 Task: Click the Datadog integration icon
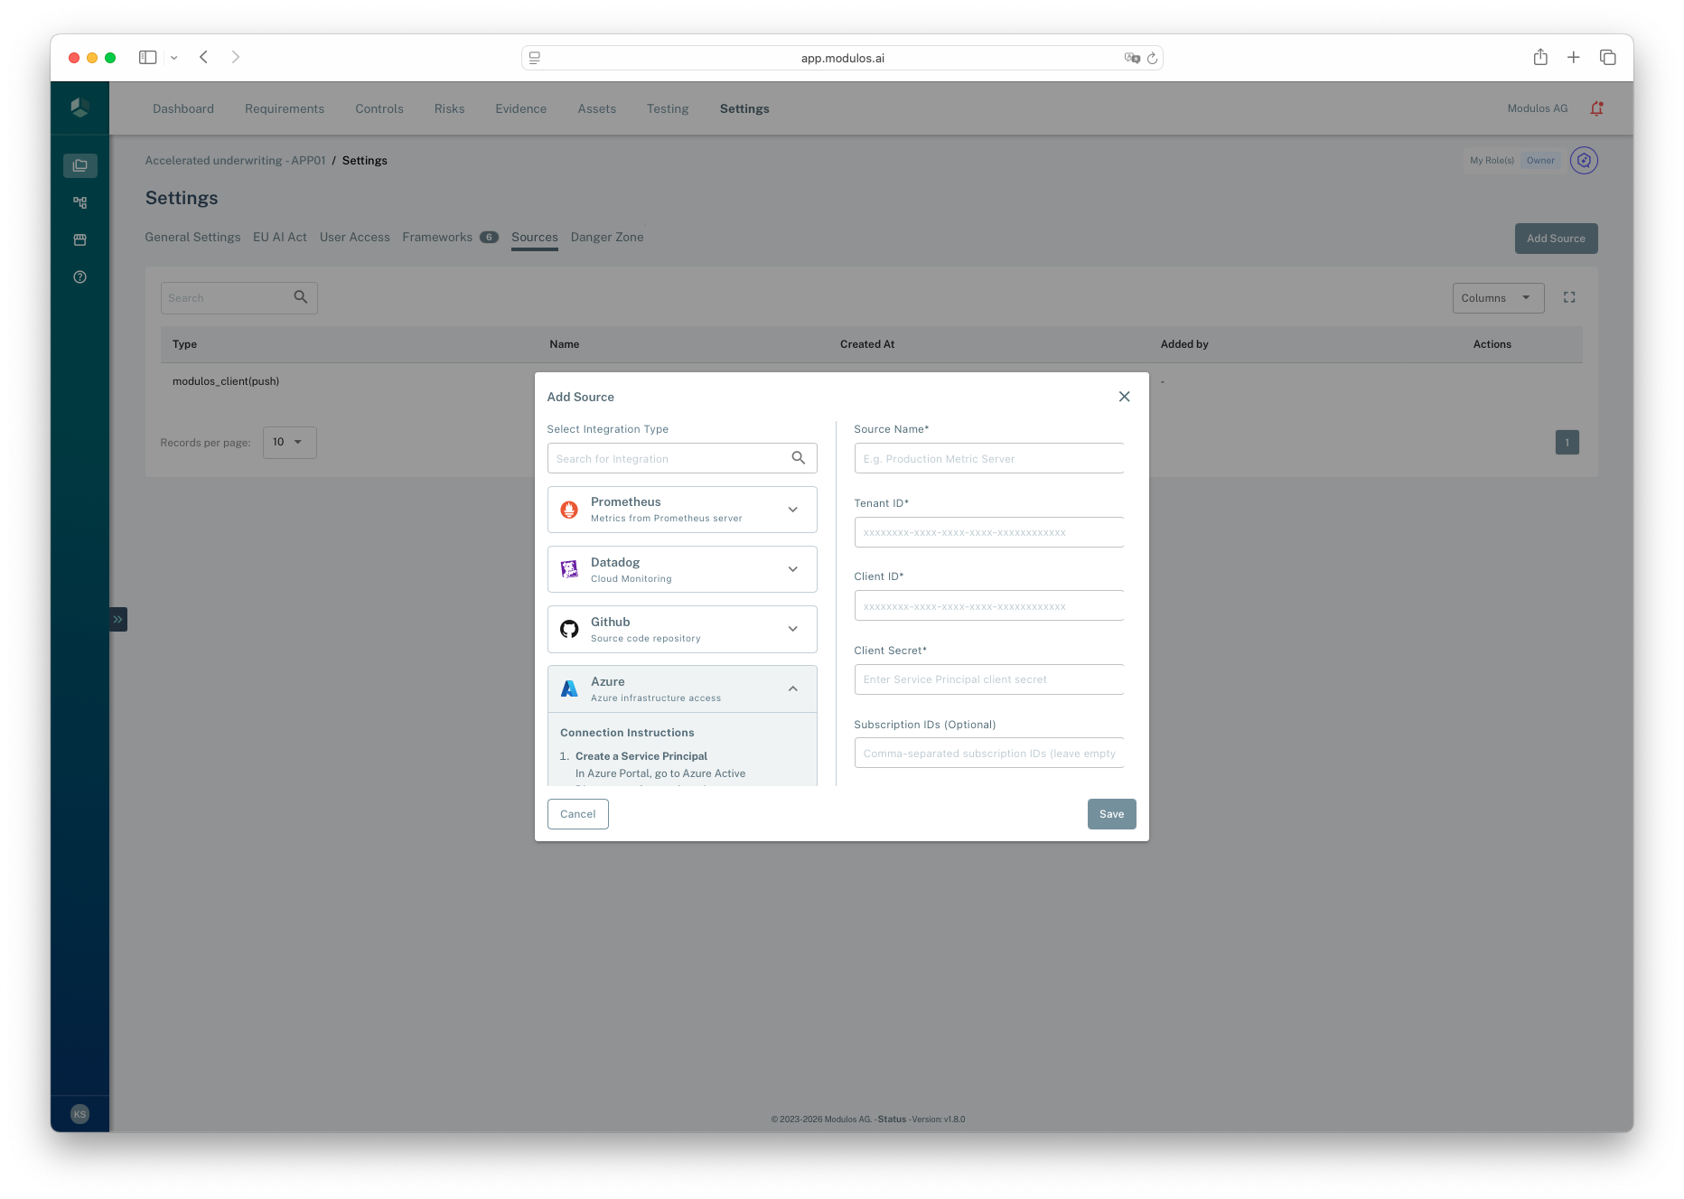569,569
